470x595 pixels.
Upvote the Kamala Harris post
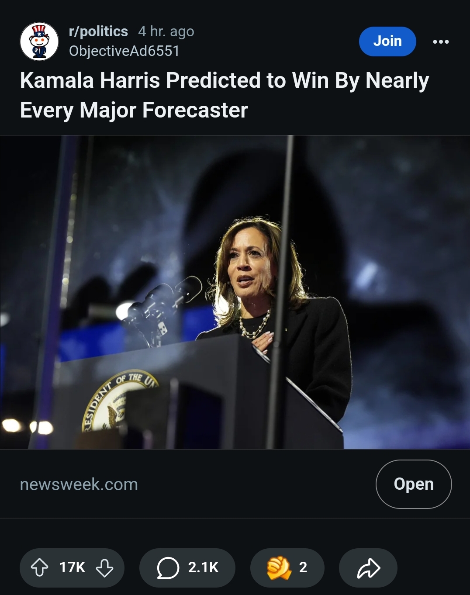coord(40,567)
